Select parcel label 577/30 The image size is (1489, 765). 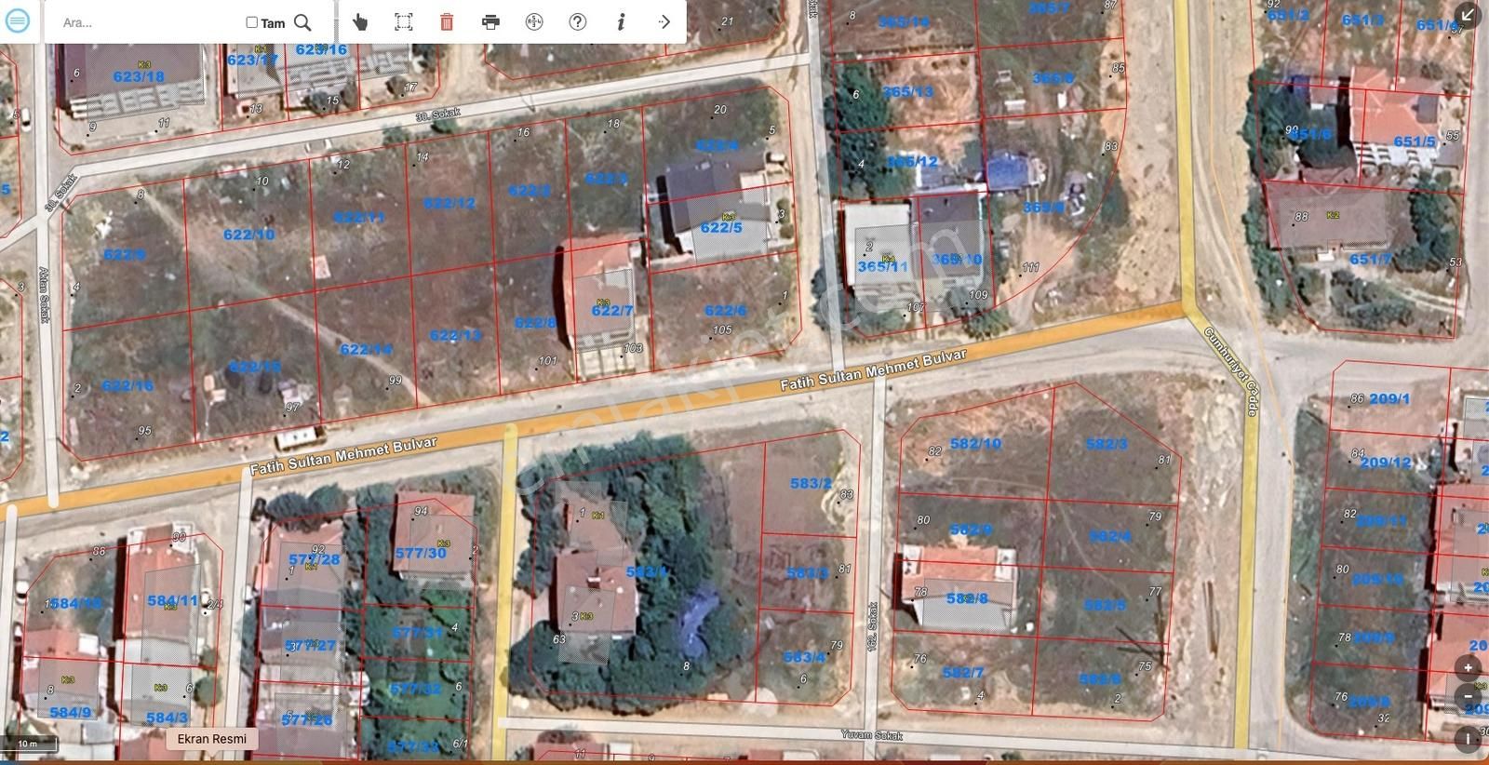(421, 553)
